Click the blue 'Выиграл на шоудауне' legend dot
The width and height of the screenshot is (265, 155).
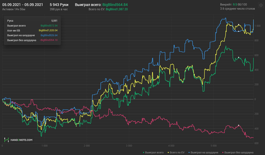189,152
